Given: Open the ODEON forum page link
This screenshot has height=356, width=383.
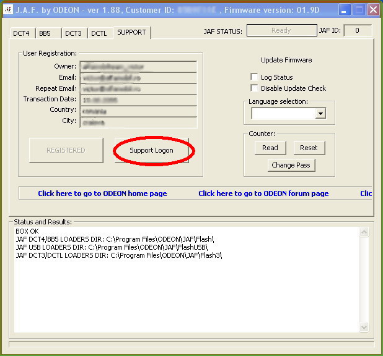Looking at the screenshot, I should coord(263,193).
